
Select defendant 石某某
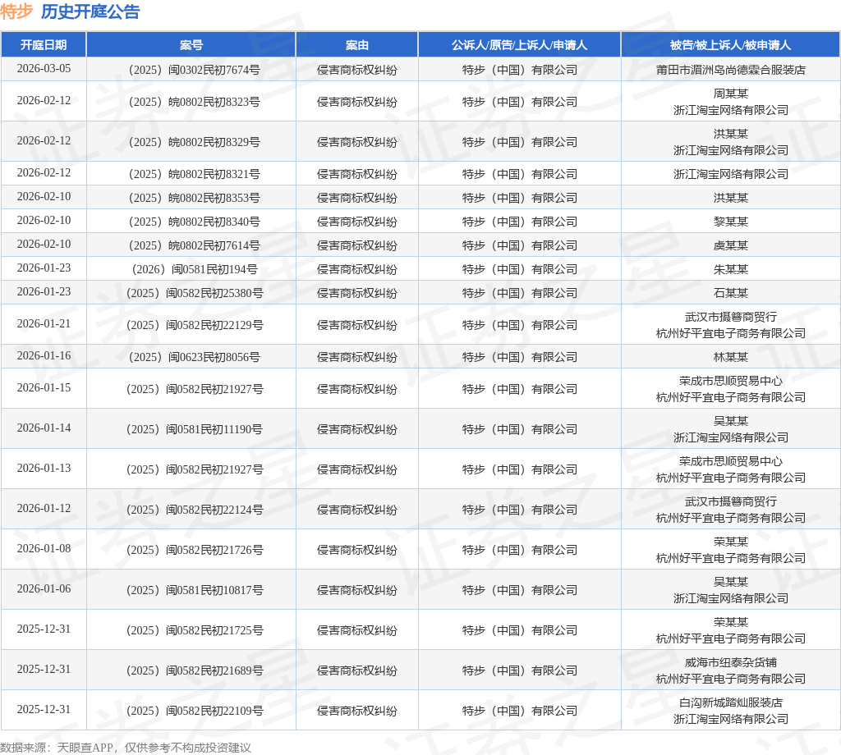click(x=730, y=293)
